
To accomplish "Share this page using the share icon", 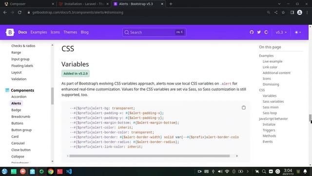I will (276, 12).
